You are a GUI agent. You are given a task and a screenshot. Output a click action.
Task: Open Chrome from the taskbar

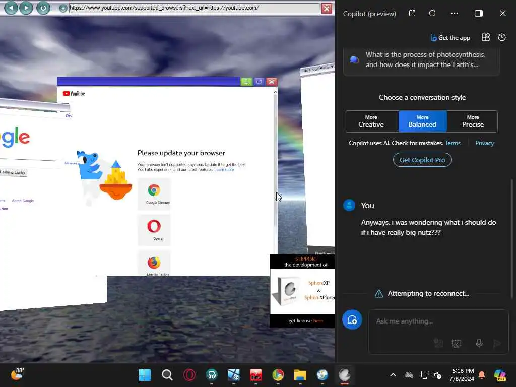278,375
